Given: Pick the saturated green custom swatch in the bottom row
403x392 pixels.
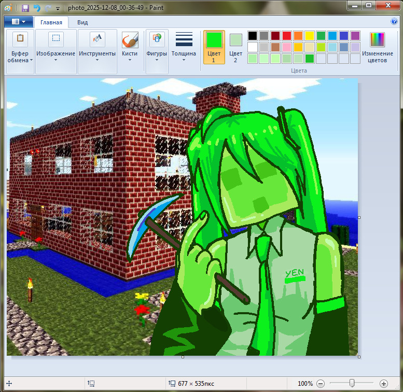Looking at the screenshot, I should tap(310, 59).
